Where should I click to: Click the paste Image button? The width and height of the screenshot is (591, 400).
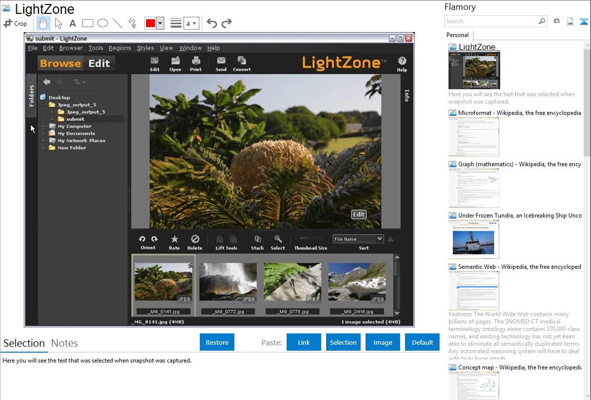tap(383, 342)
